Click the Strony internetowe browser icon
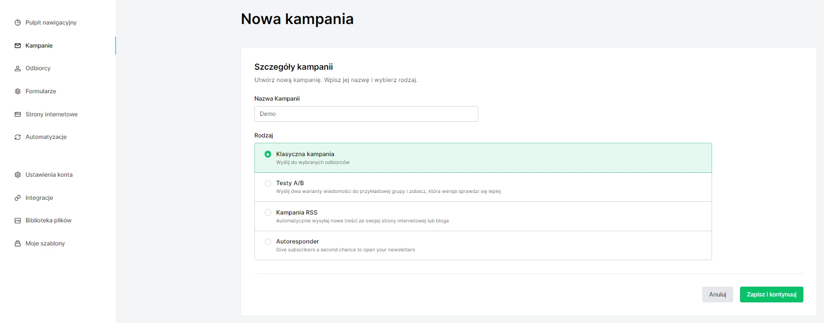 click(x=18, y=114)
